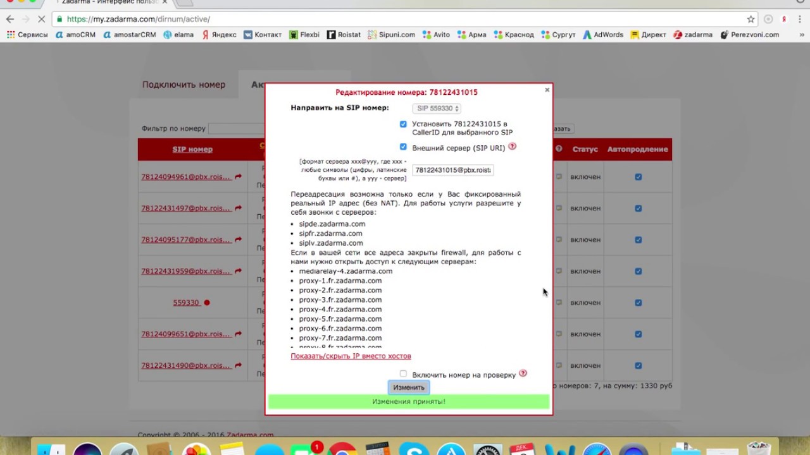This screenshot has height=455, width=810.
Task: Open the Яндекс bookmark
Action: click(x=219, y=35)
